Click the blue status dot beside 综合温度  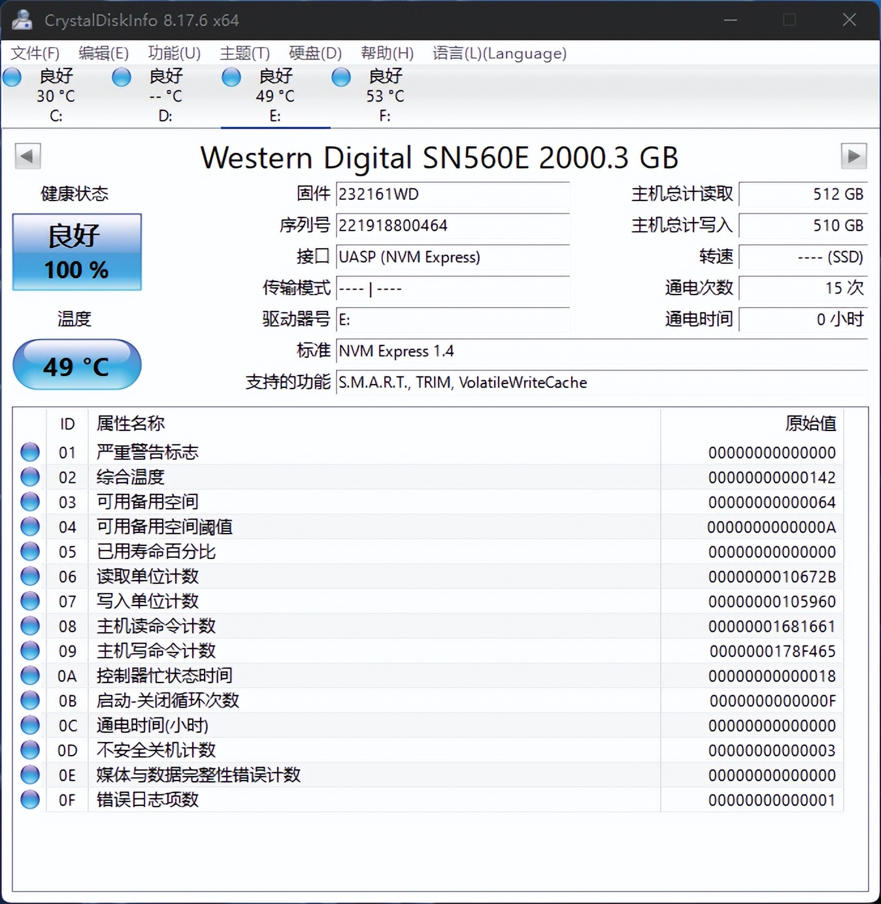[x=29, y=477]
